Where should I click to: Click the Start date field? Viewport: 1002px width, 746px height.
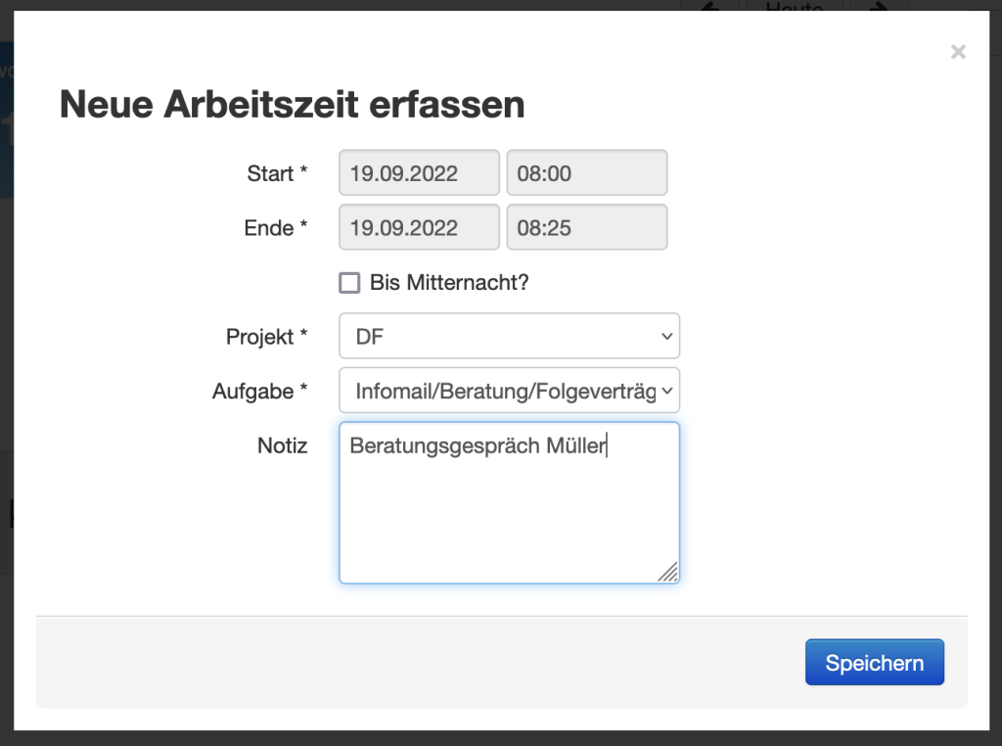click(419, 173)
